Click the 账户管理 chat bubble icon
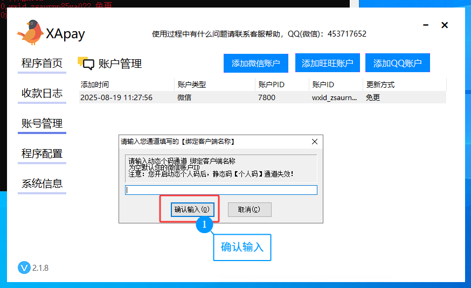 pyautogui.click(x=86, y=64)
